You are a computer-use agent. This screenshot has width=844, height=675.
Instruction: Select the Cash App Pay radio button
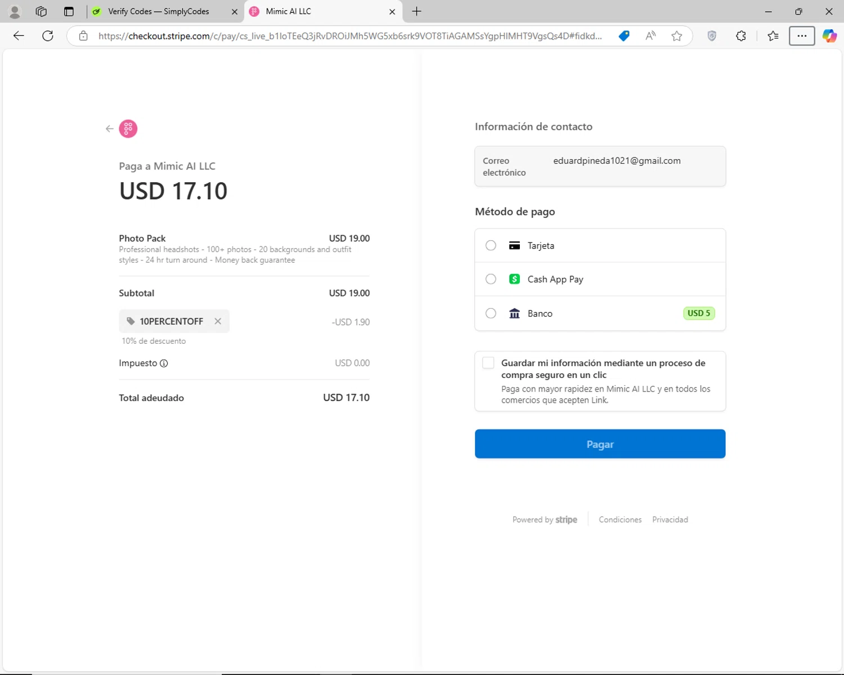click(x=491, y=279)
